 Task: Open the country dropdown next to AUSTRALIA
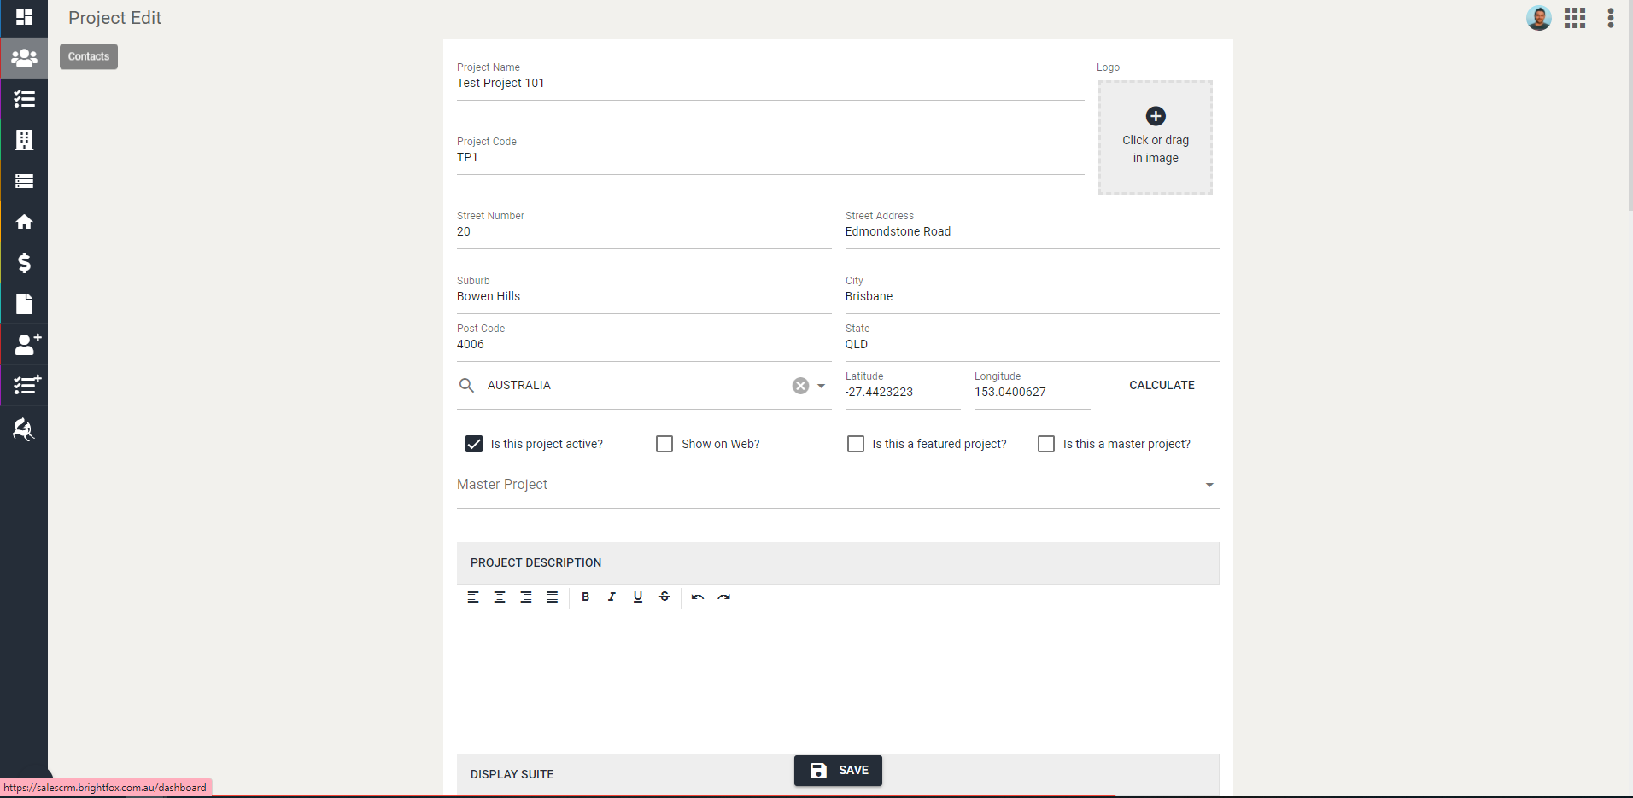pos(818,386)
